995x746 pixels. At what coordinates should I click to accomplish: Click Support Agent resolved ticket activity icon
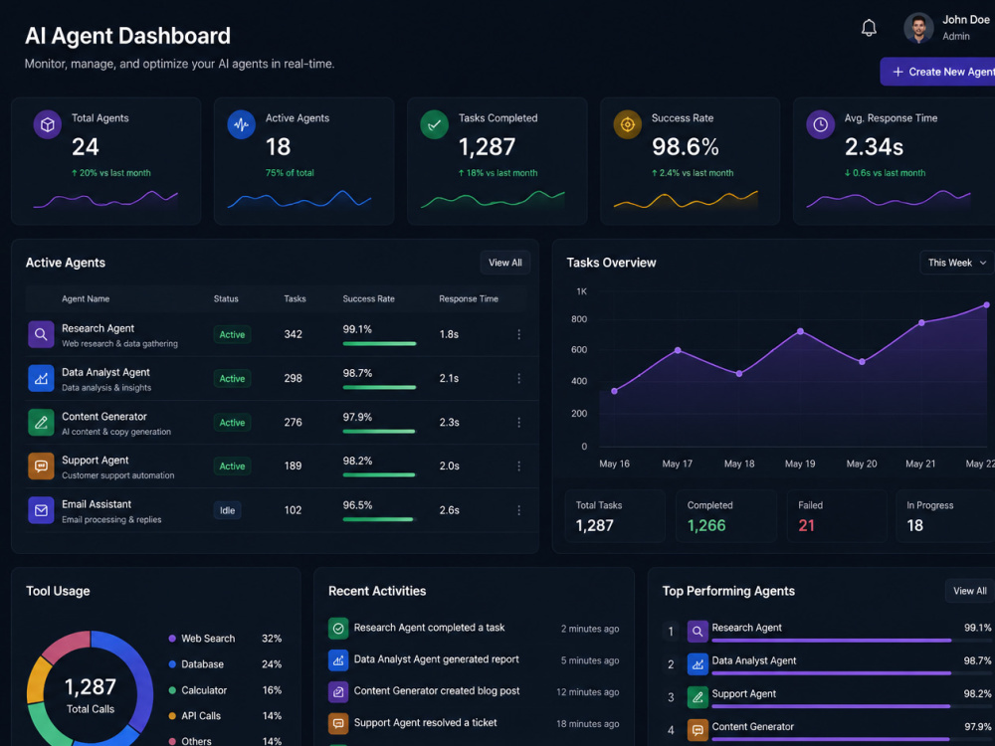[x=338, y=724]
